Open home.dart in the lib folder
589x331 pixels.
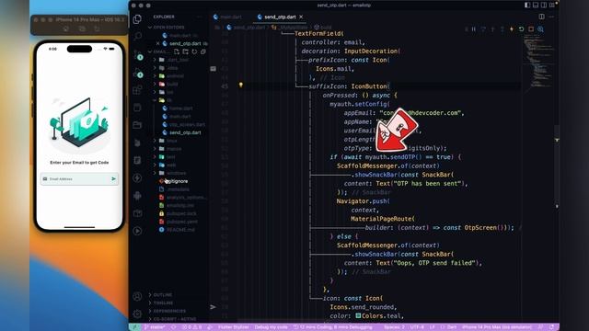[x=180, y=108]
